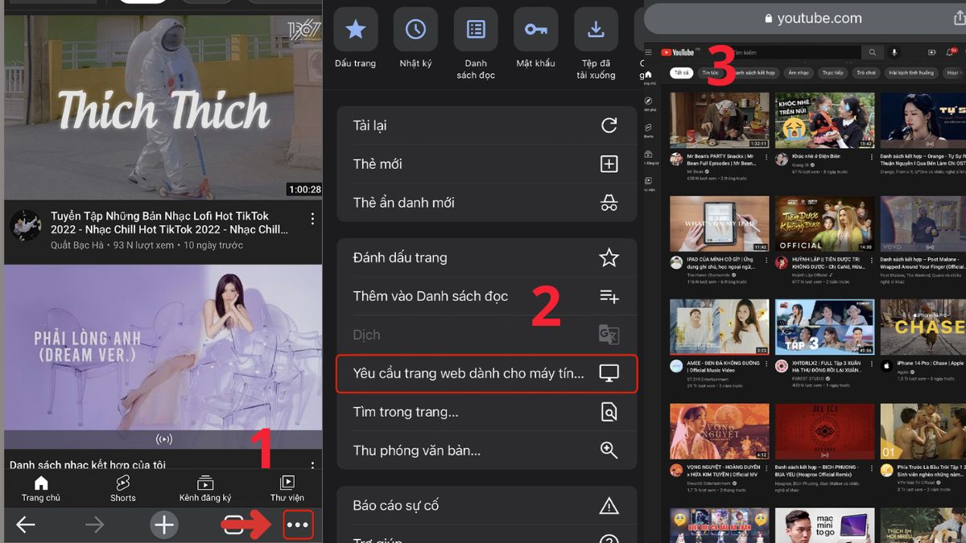Select the Hài kịch tình huống chip
The image size is (966, 543).
pos(911,72)
